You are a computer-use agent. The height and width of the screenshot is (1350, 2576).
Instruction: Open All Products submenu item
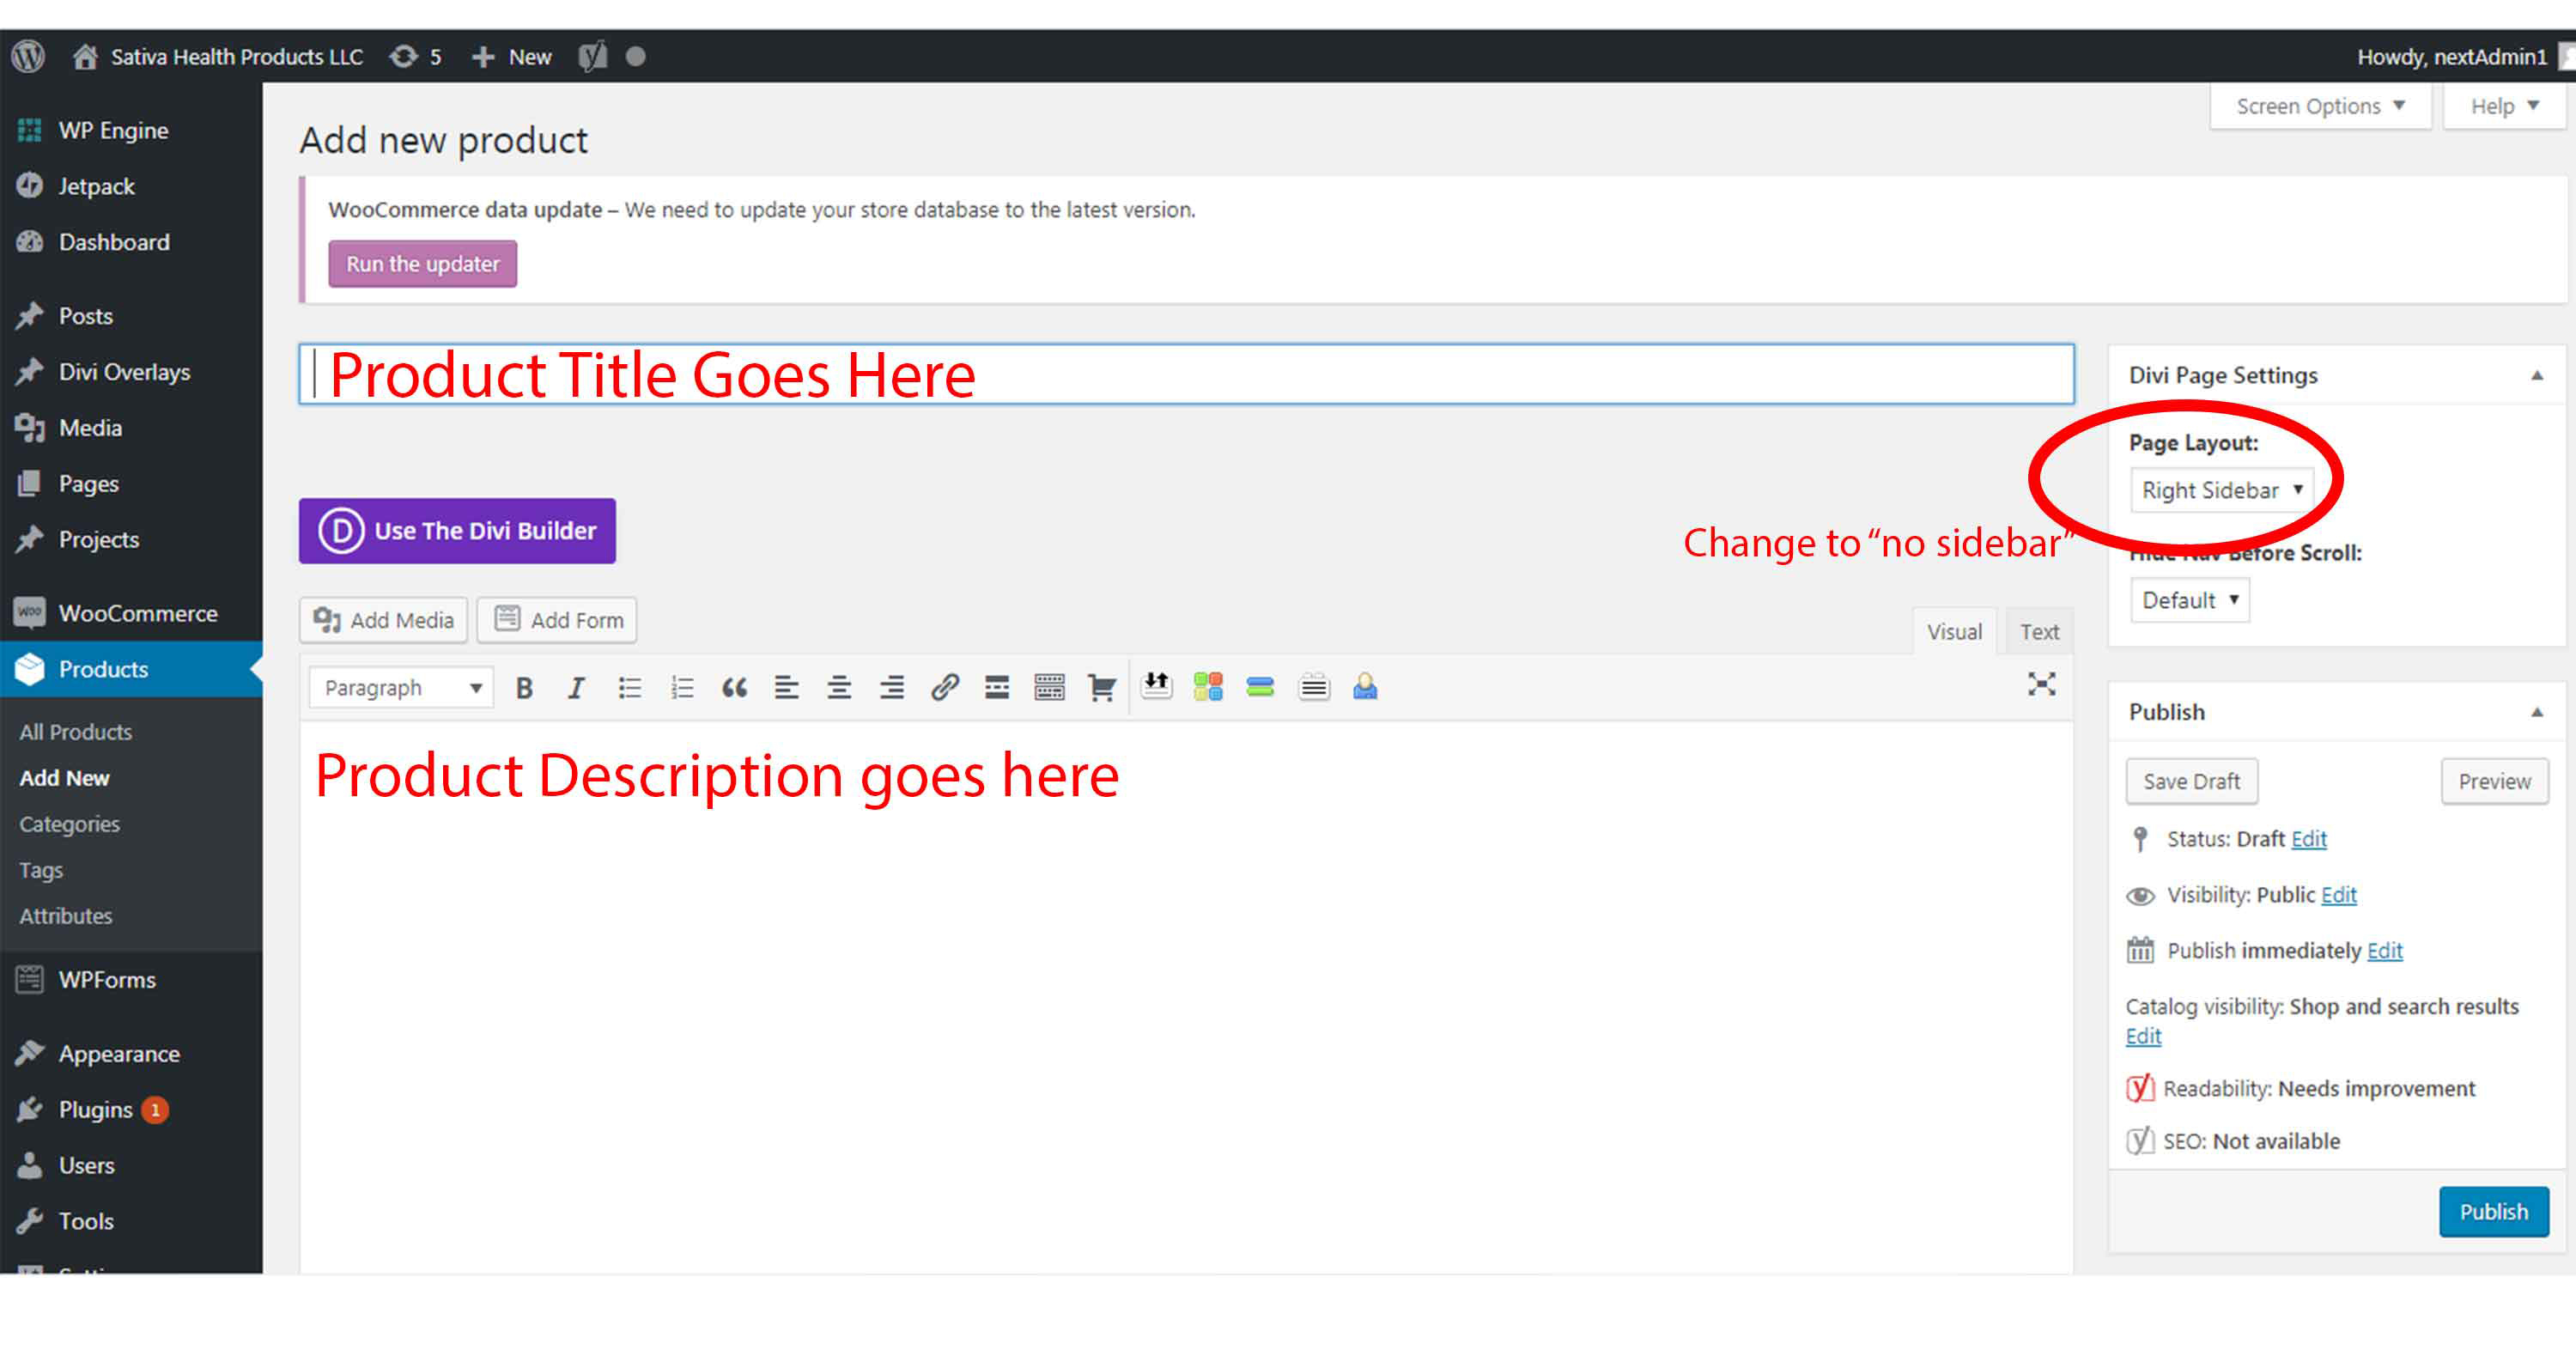(x=76, y=732)
